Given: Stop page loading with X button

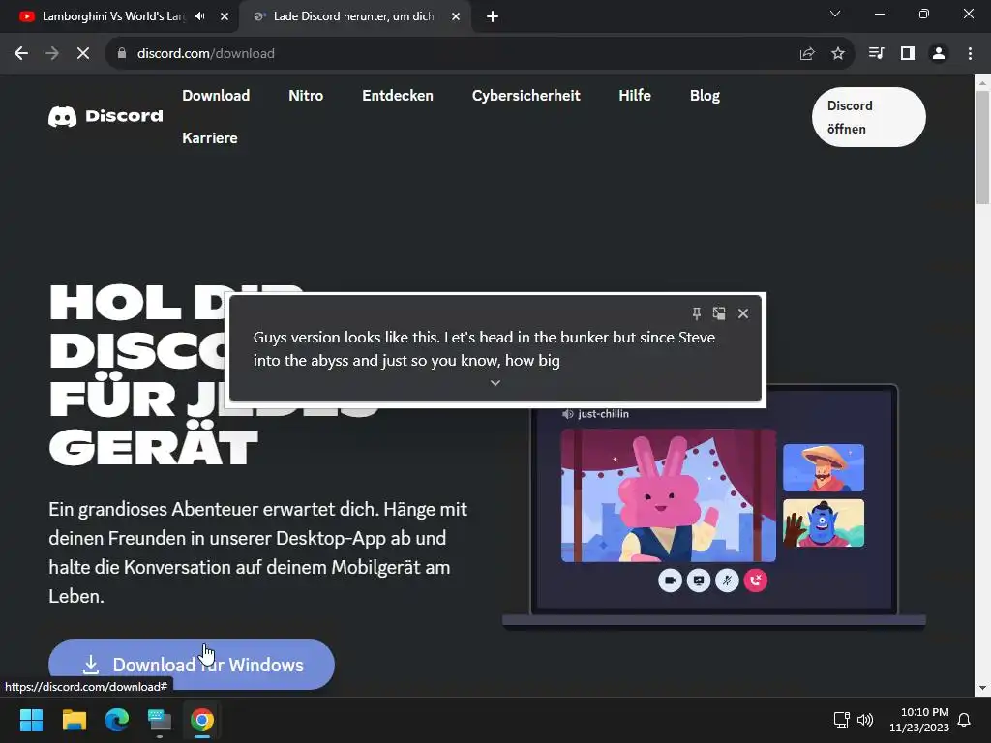Looking at the screenshot, I should point(83,54).
